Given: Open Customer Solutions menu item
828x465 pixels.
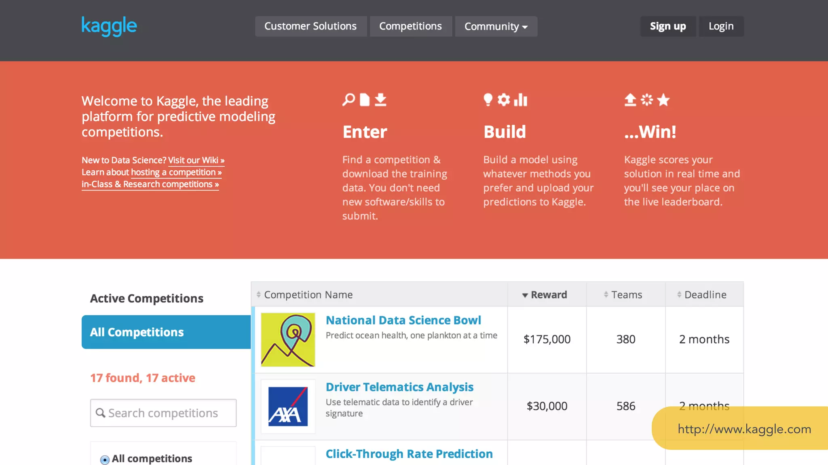Looking at the screenshot, I should pyautogui.click(x=310, y=26).
